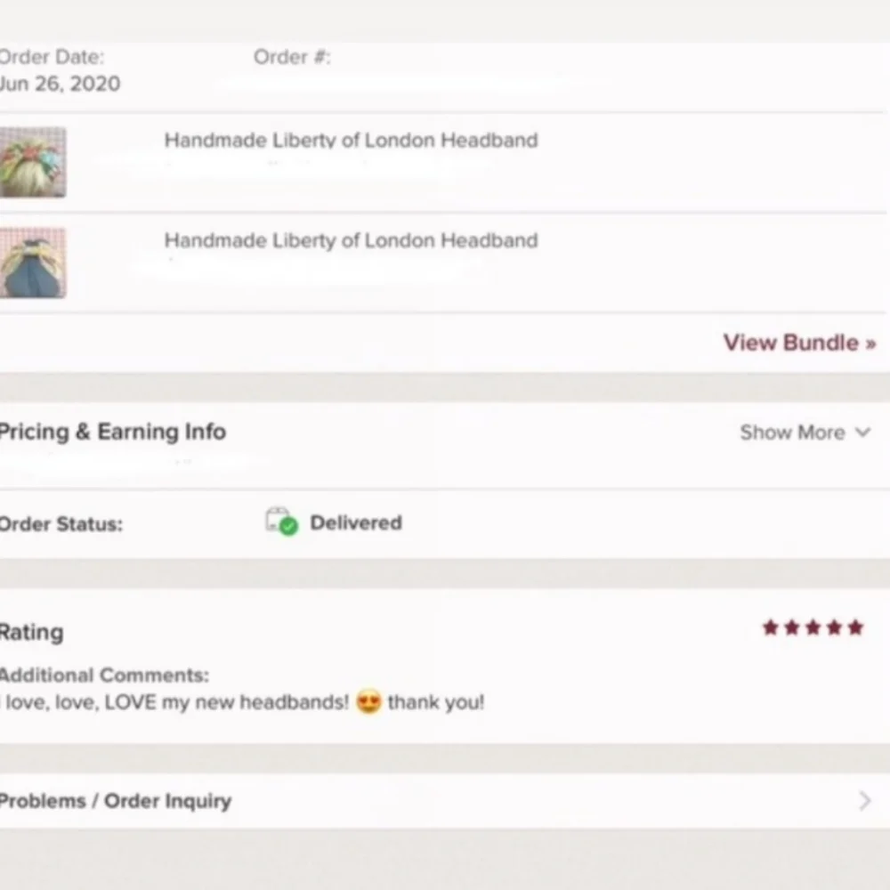Image resolution: width=890 pixels, height=890 pixels.
Task: Click the green delivered checkmark icon
Action: coord(288,526)
